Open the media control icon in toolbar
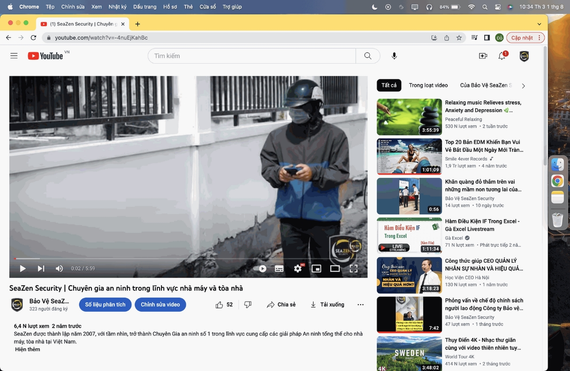The image size is (570, 371). point(474,38)
